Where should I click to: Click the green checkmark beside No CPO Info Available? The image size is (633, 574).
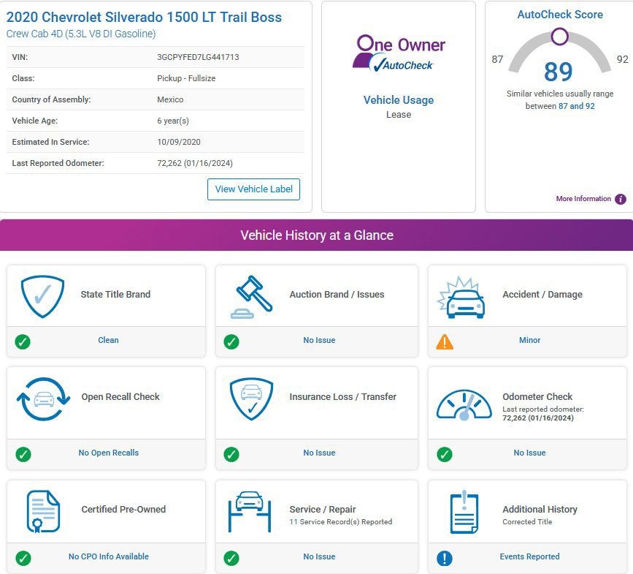[x=23, y=558]
